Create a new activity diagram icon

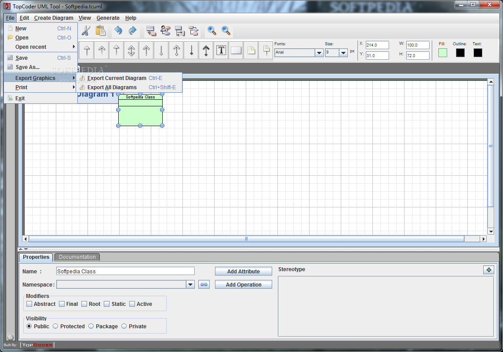coord(194,31)
